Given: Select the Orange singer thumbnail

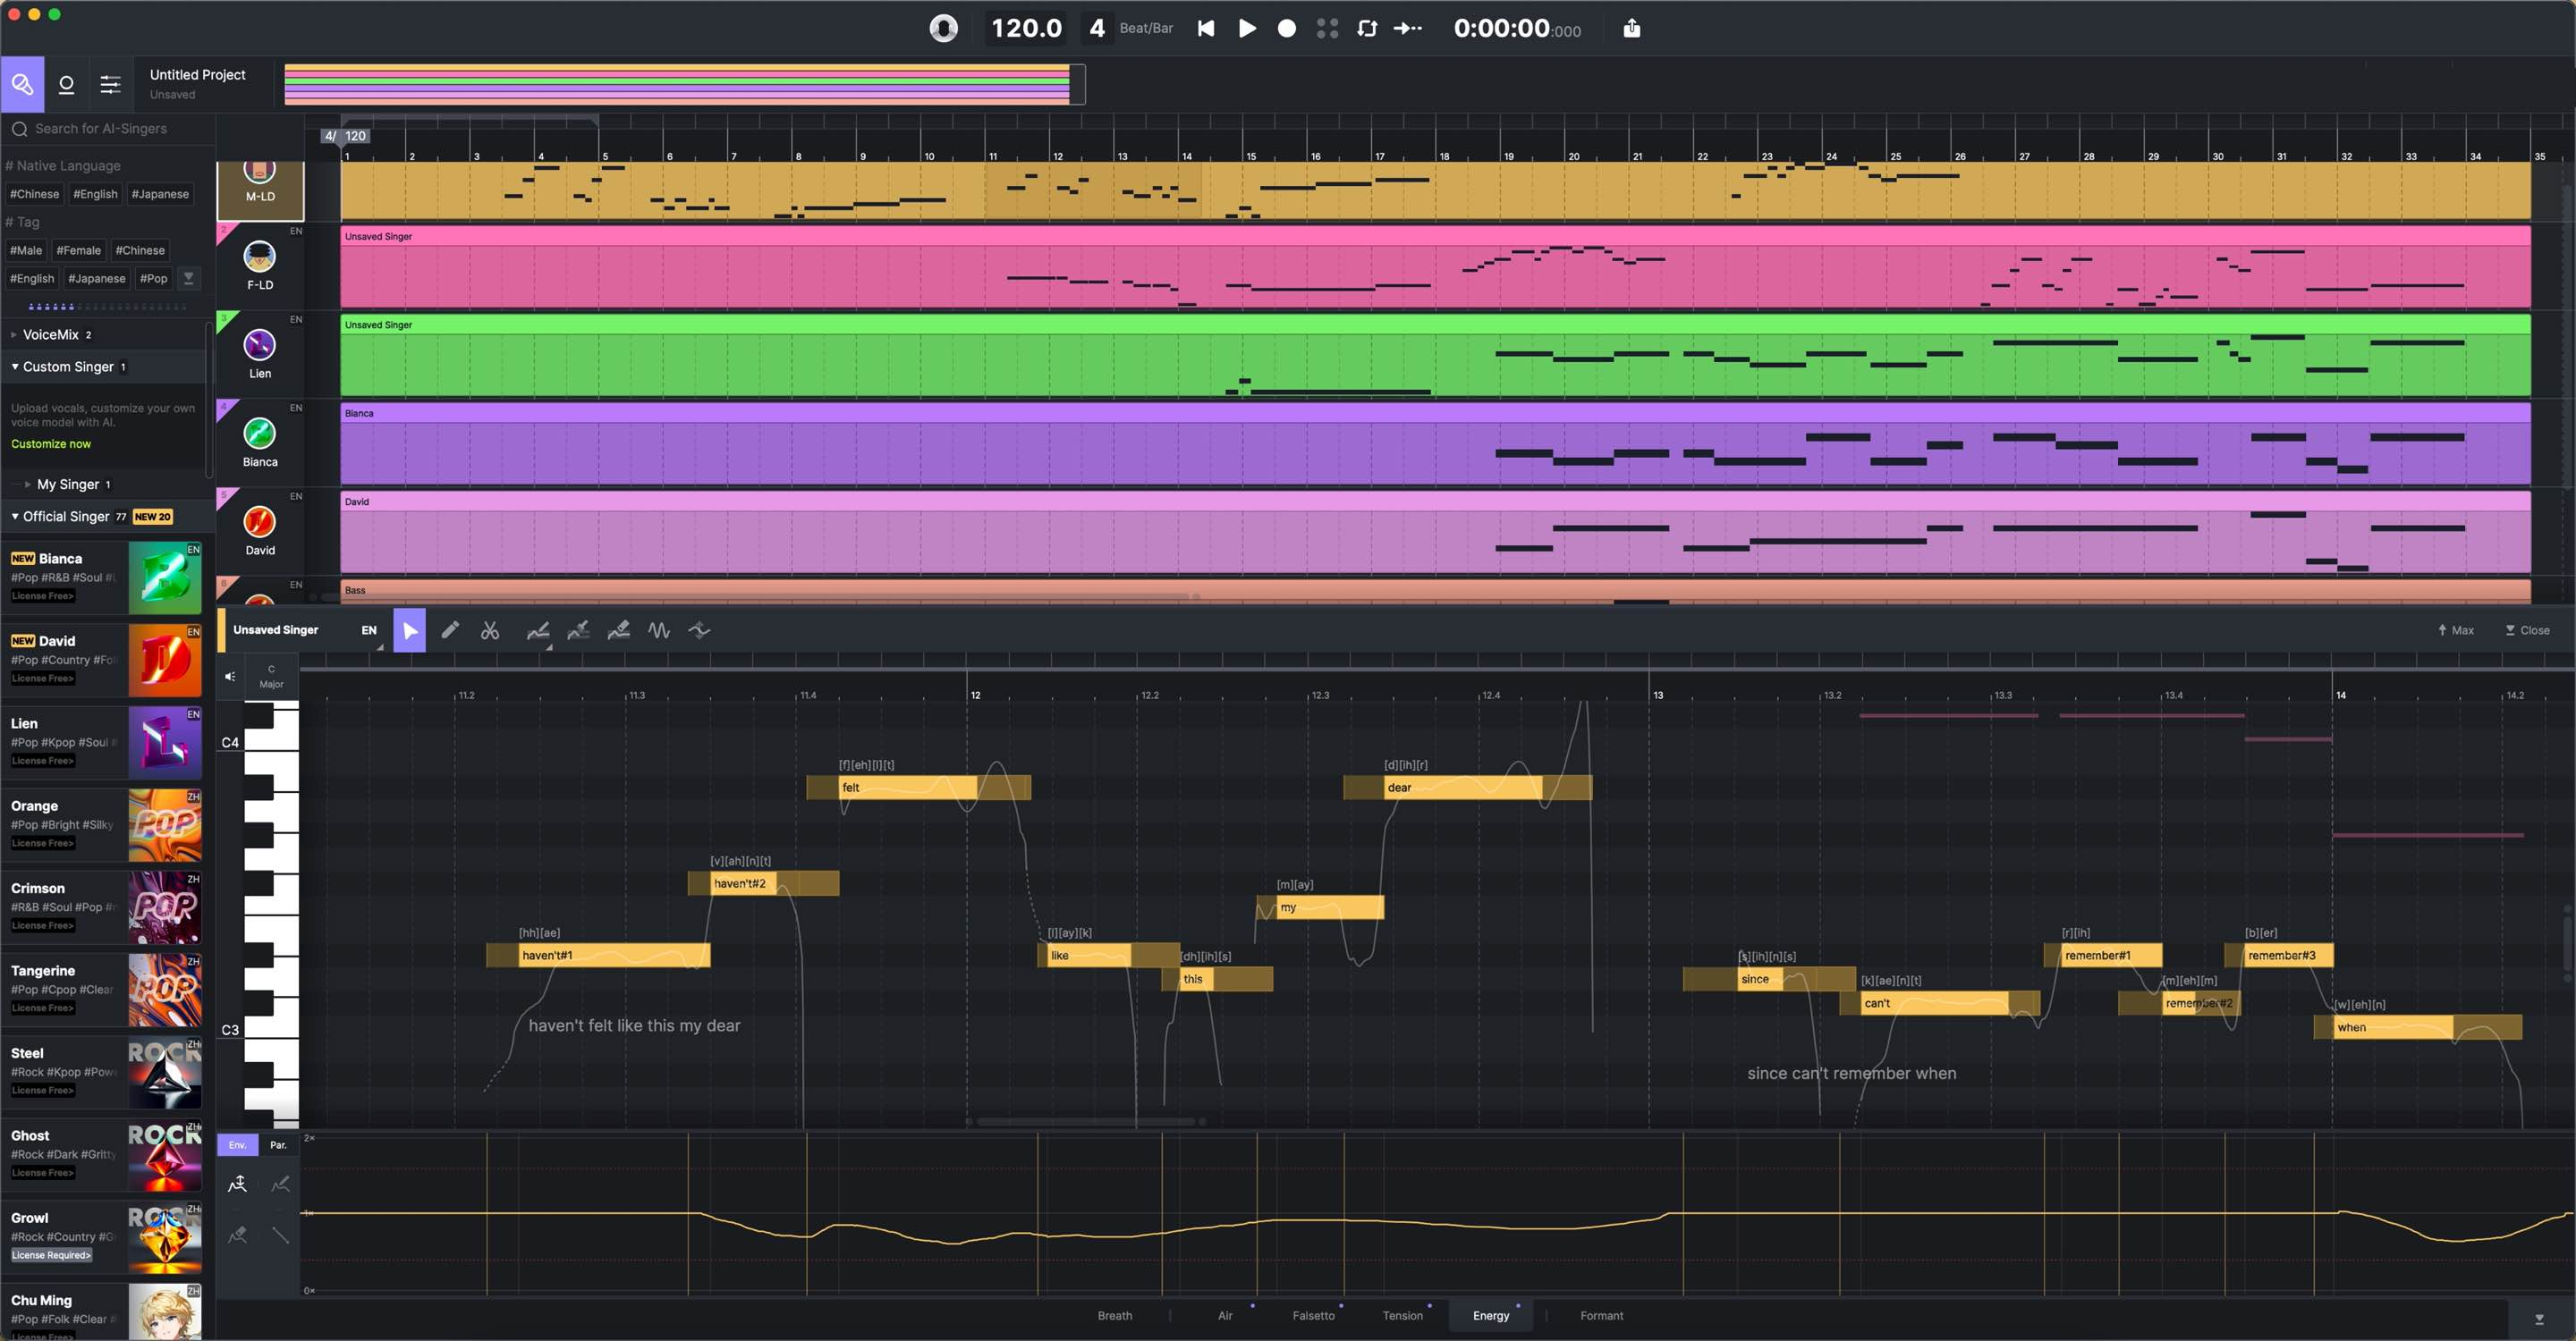Looking at the screenshot, I should point(165,825).
